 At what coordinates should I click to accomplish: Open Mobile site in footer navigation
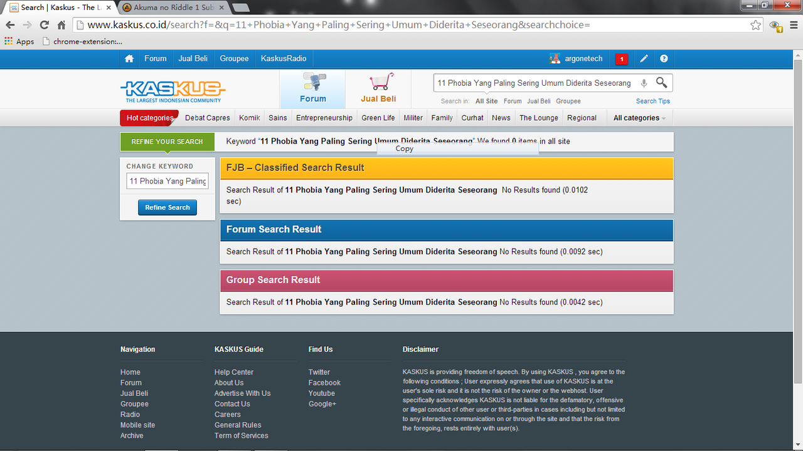point(138,425)
